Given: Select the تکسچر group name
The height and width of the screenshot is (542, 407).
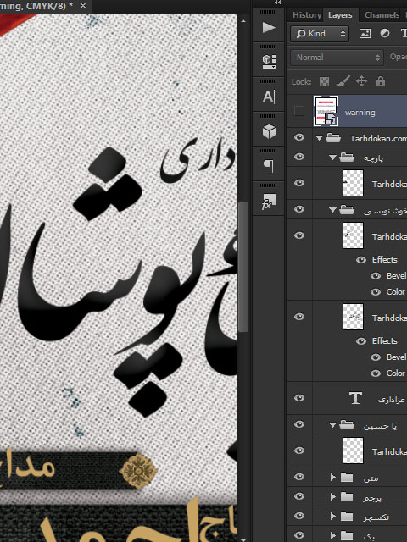Looking at the screenshot, I should (376, 517).
